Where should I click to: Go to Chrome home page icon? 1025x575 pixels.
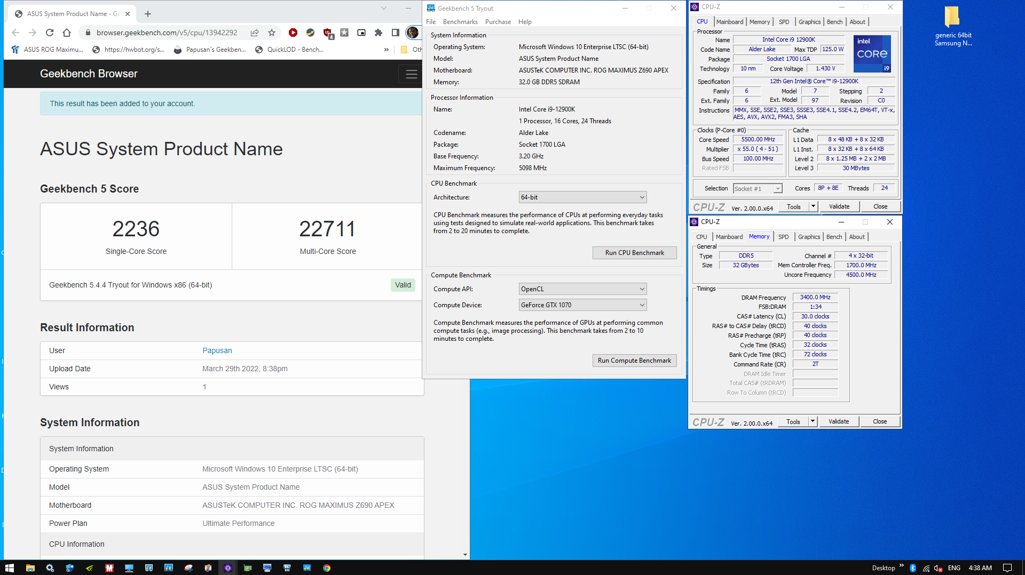tap(67, 33)
